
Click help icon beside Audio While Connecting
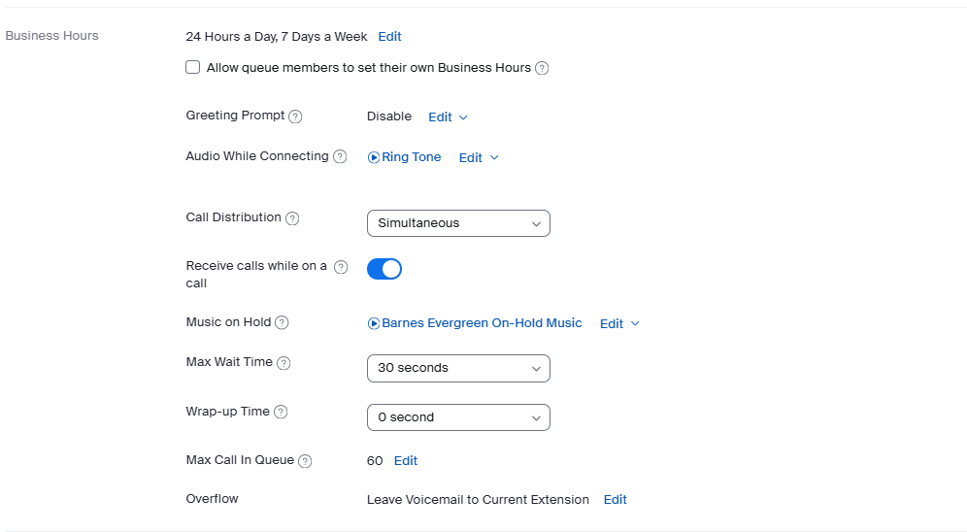pyautogui.click(x=340, y=156)
